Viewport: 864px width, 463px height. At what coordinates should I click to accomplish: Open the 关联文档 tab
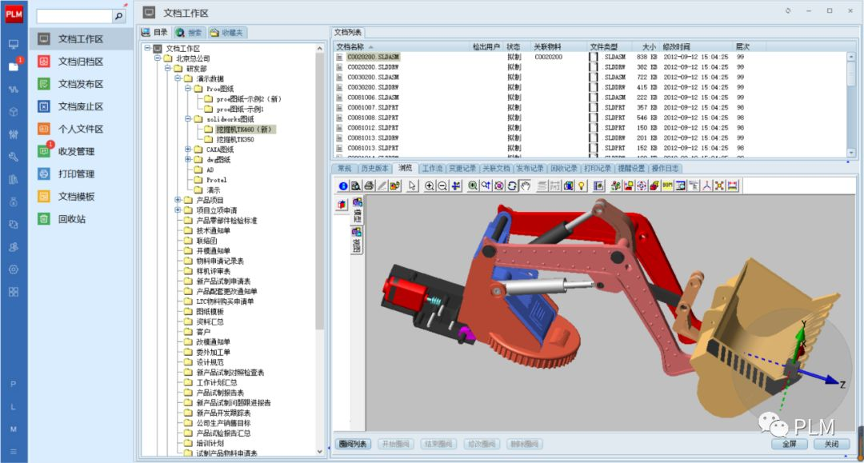[x=496, y=169]
